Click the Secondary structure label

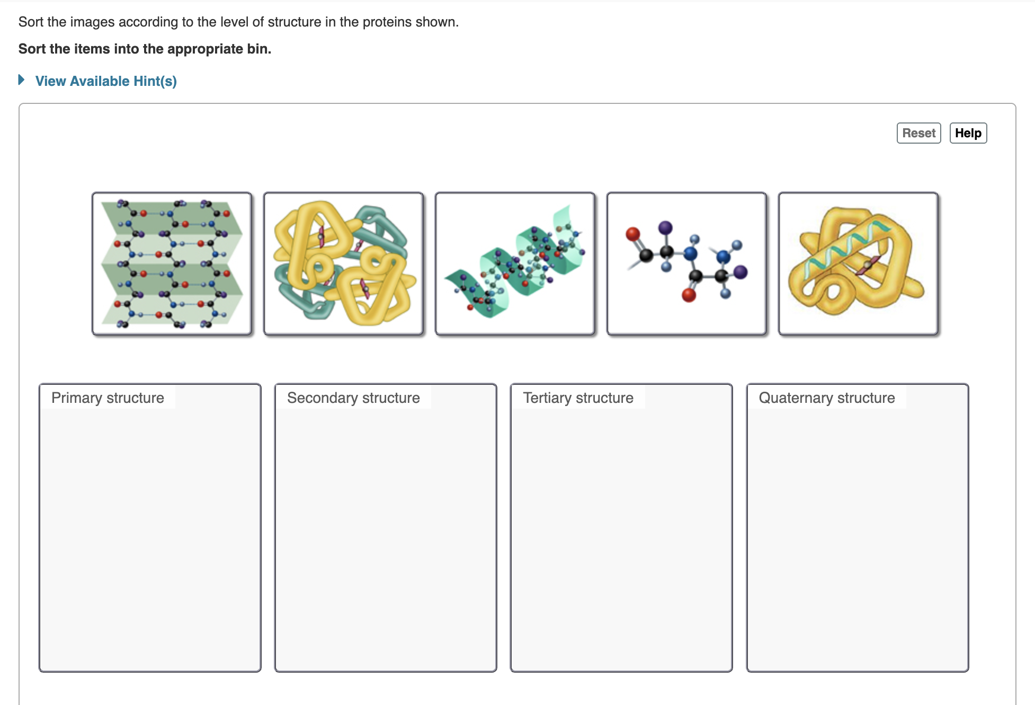tap(353, 398)
